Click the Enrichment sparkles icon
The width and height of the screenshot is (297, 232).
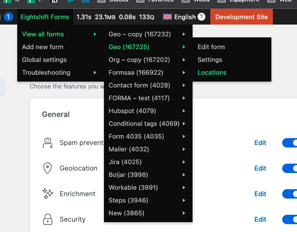(48, 194)
